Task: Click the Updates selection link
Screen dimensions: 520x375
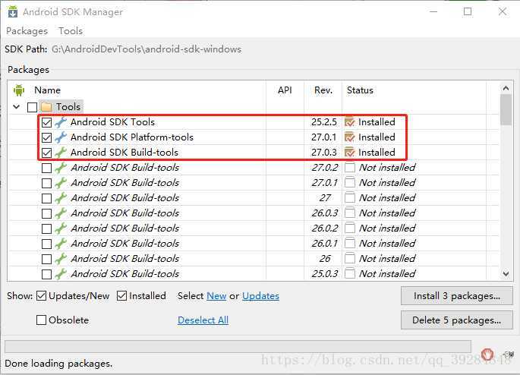Action: tap(260, 296)
